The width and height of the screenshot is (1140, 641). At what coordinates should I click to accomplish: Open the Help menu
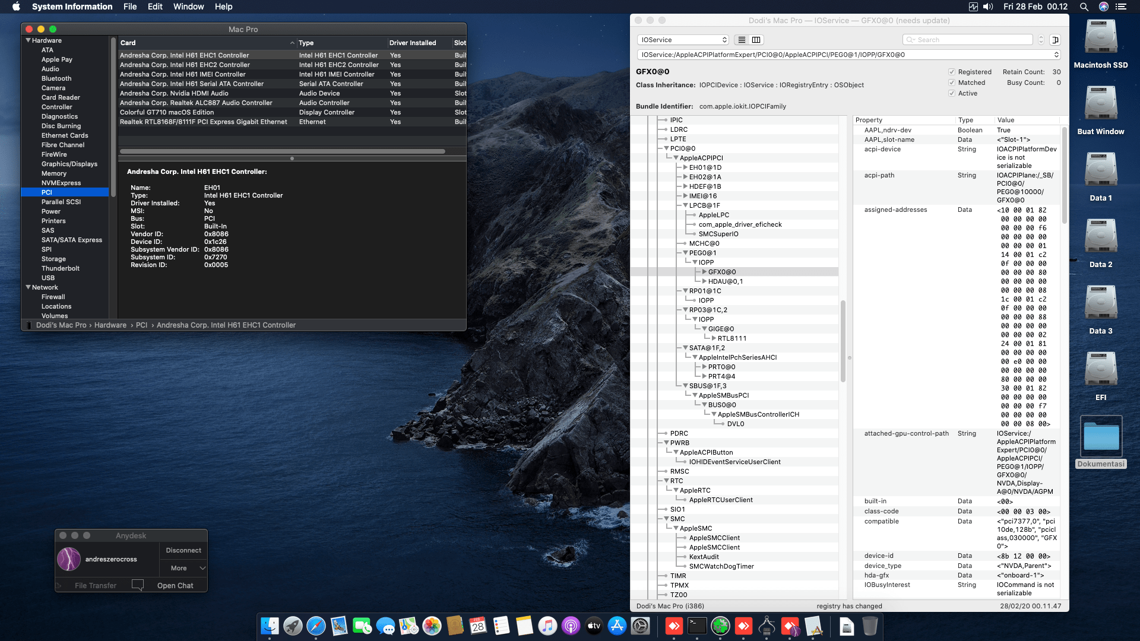[223, 7]
